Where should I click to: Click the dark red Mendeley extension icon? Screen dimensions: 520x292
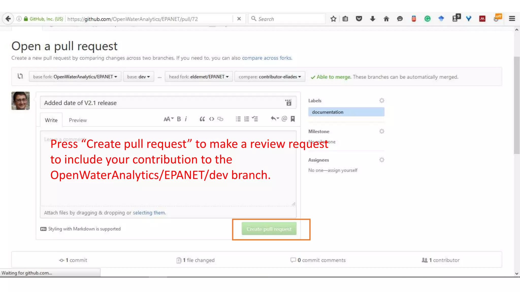[x=482, y=19]
